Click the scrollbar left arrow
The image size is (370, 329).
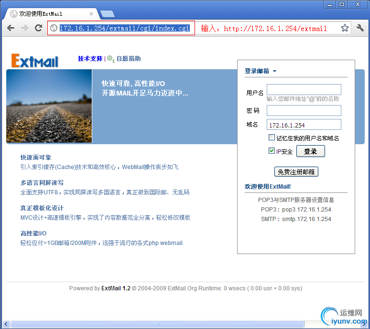click(6, 324)
